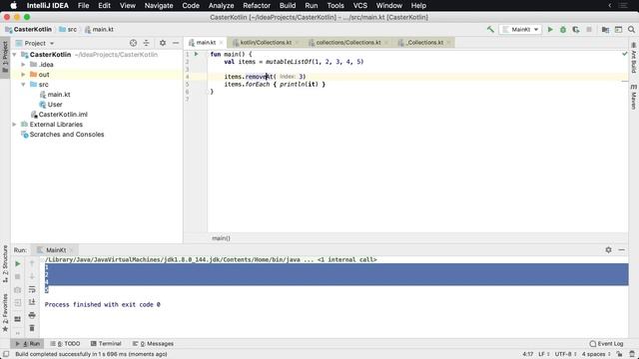Screen dimensions: 639x359
Task: Click camera icon in Run panel sidebar
Action: (18, 290)
